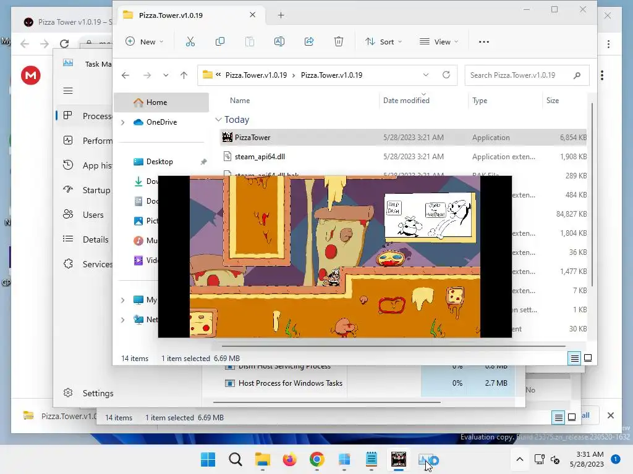The height and width of the screenshot is (474, 633).
Task: Open the View dropdown menu
Action: click(439, 41)
